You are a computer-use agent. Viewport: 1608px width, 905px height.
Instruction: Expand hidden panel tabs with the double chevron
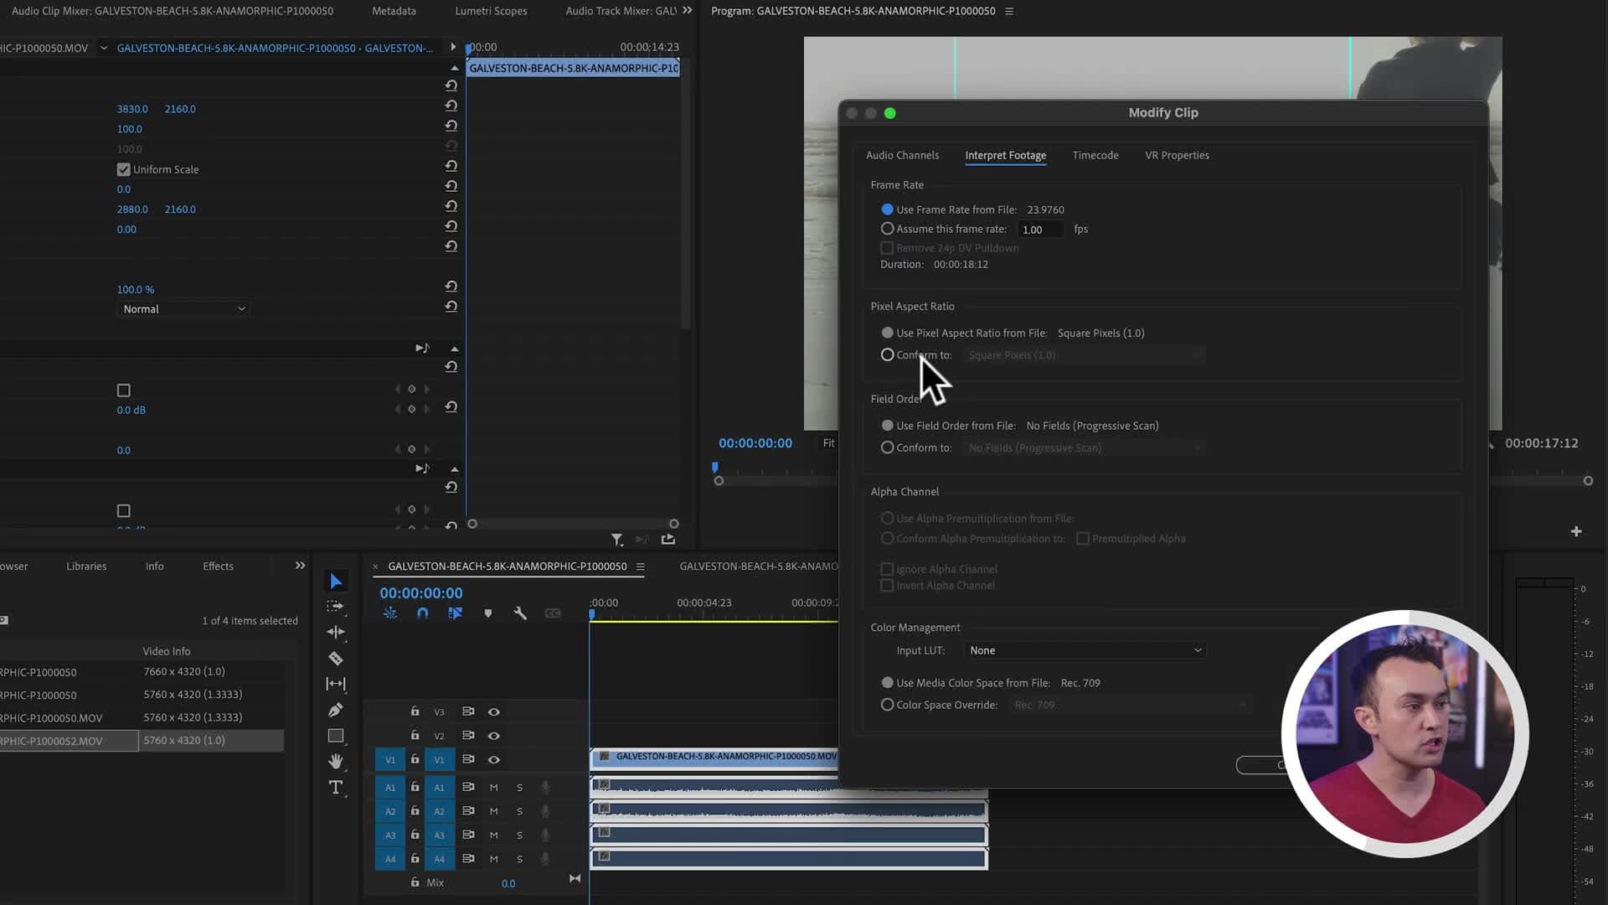coord(299,565)
